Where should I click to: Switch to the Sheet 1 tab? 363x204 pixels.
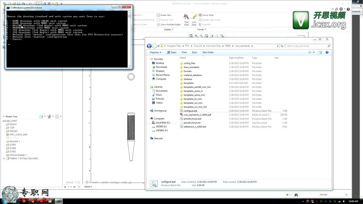pos(88,187)
